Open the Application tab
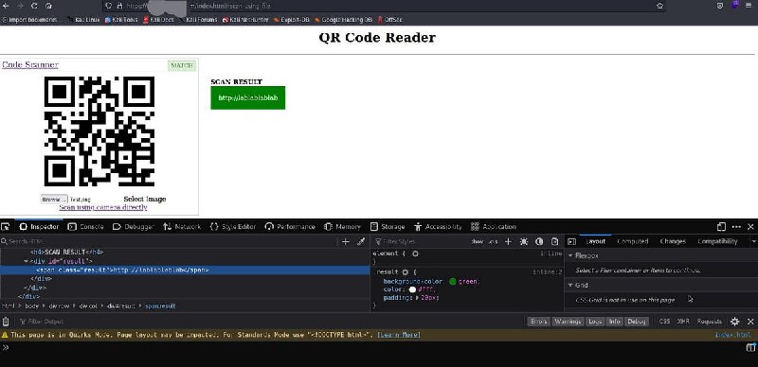 tap(494, 226)
